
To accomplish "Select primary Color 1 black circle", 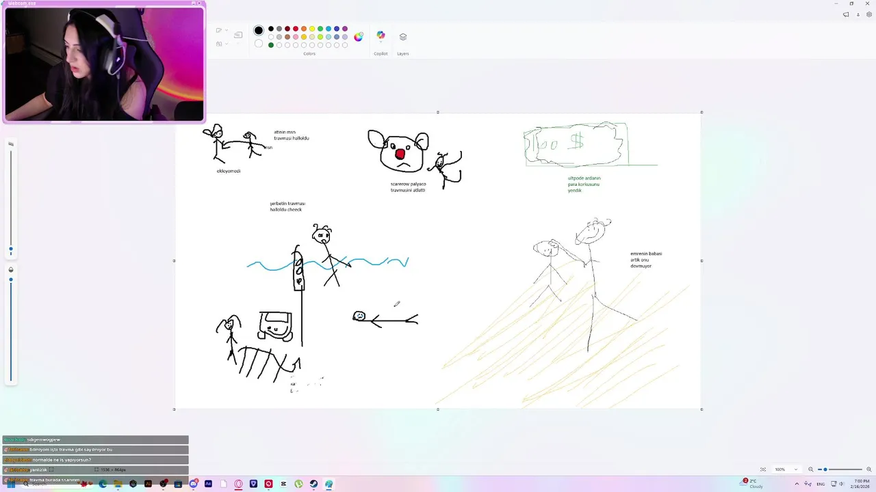I will click(259, 30).
